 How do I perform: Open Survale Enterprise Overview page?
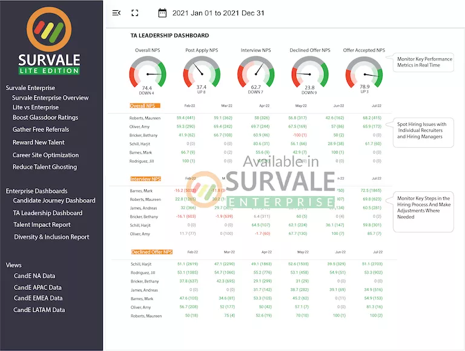coord(50,98)
